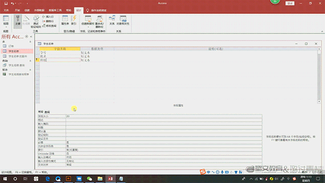The height and width of the screenshot is (183, 325).
Task: Select the 订单 table in navigation pane
Action: (x=17, y=46)
